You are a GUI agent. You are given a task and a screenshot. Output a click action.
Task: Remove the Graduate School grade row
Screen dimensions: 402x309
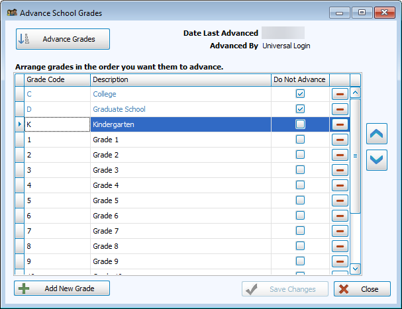coord(340,109)
